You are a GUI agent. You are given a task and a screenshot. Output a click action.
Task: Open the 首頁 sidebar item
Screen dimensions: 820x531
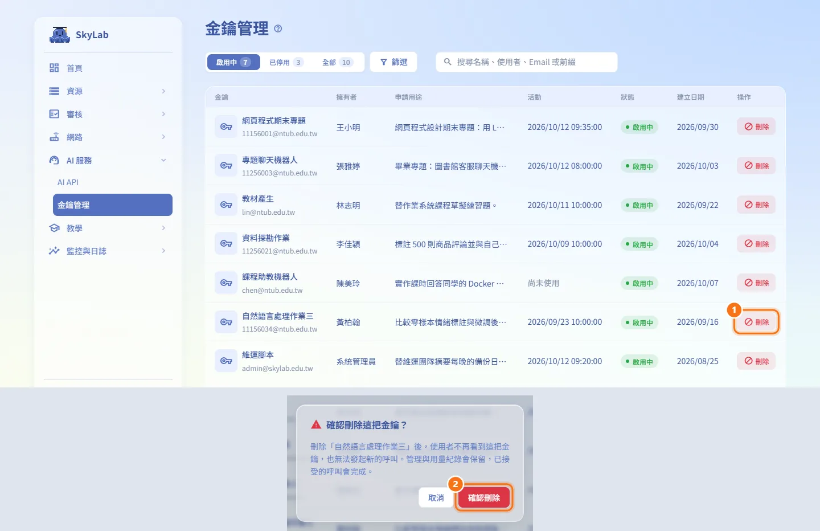pos(108,68)
